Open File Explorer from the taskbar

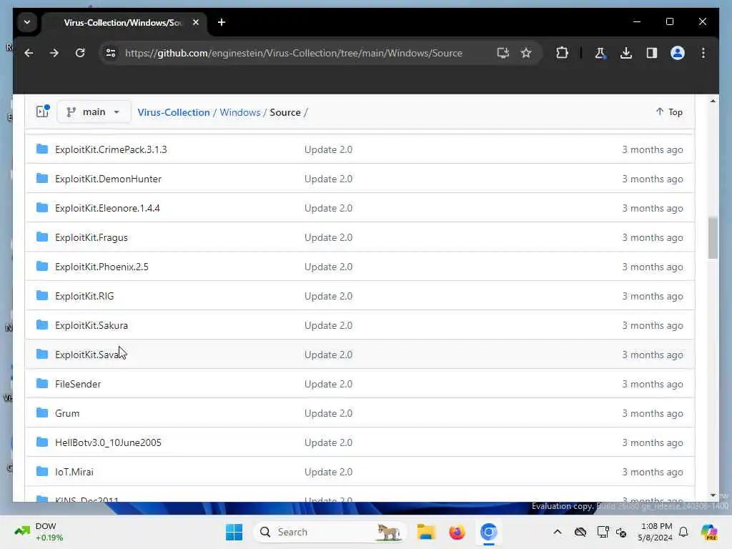(426, 532)
